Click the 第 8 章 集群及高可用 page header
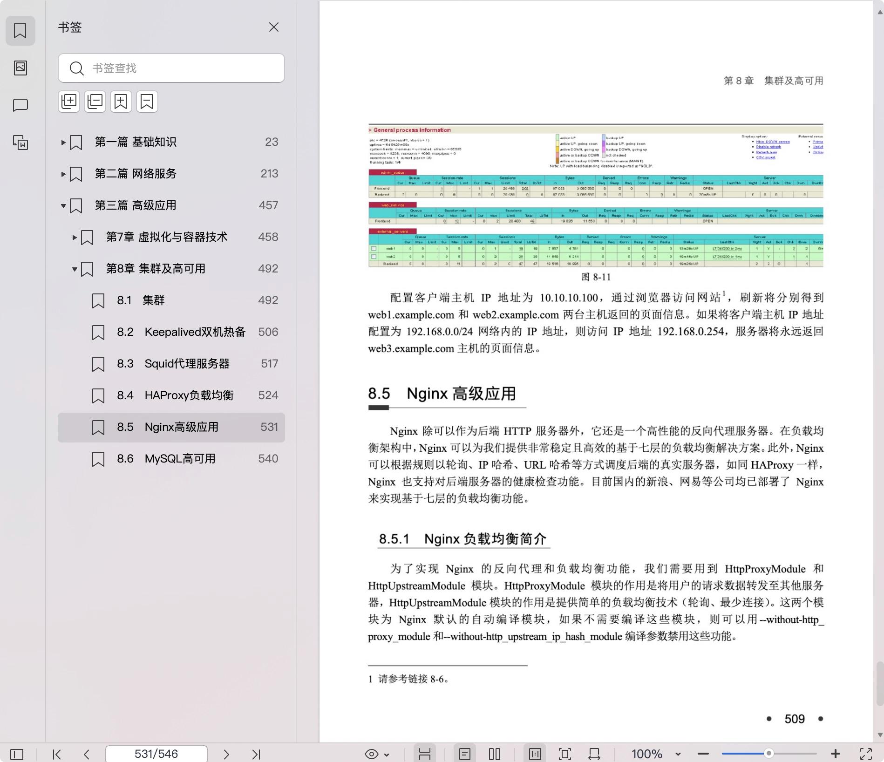Viewport: 884px width, 762px height. point(773,81)
